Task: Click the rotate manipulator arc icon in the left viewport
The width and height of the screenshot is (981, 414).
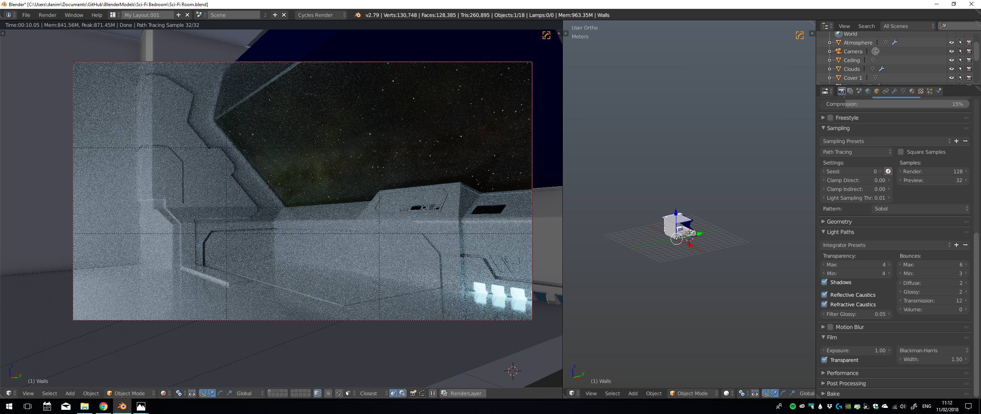Action: click(x=220, y=393)
